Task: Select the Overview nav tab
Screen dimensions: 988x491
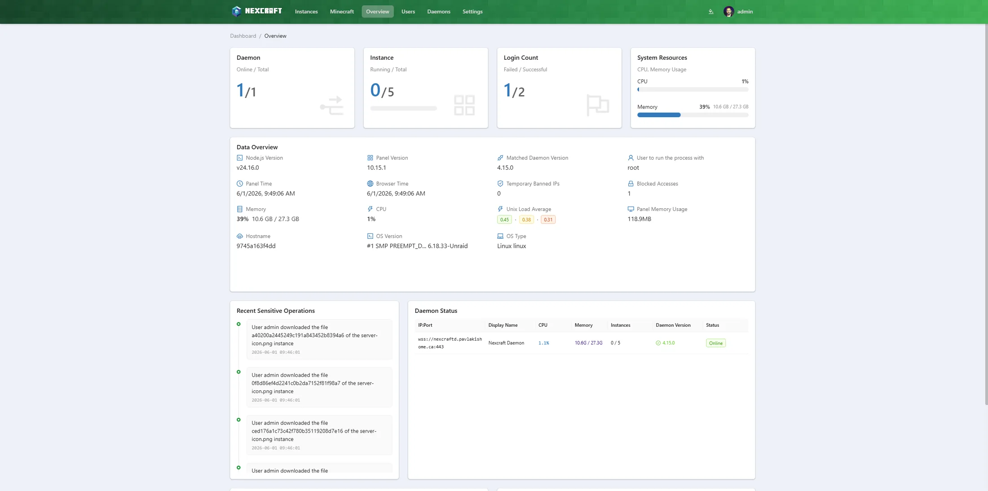Action: [x=378, y=12]
